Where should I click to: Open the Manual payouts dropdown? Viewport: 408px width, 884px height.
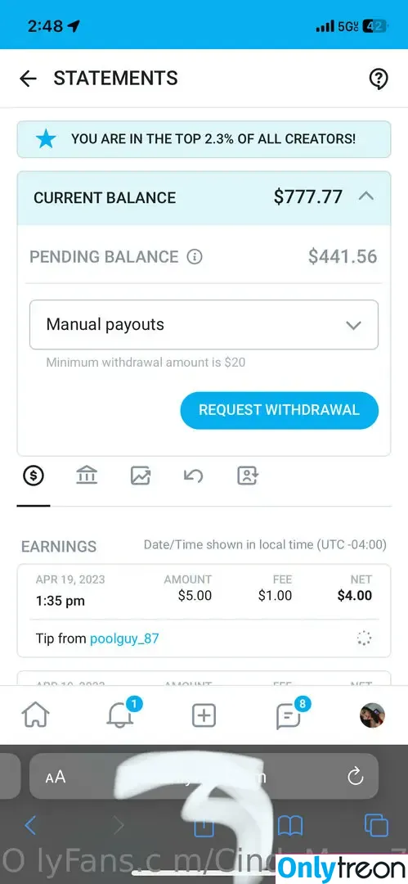(204, 325)
